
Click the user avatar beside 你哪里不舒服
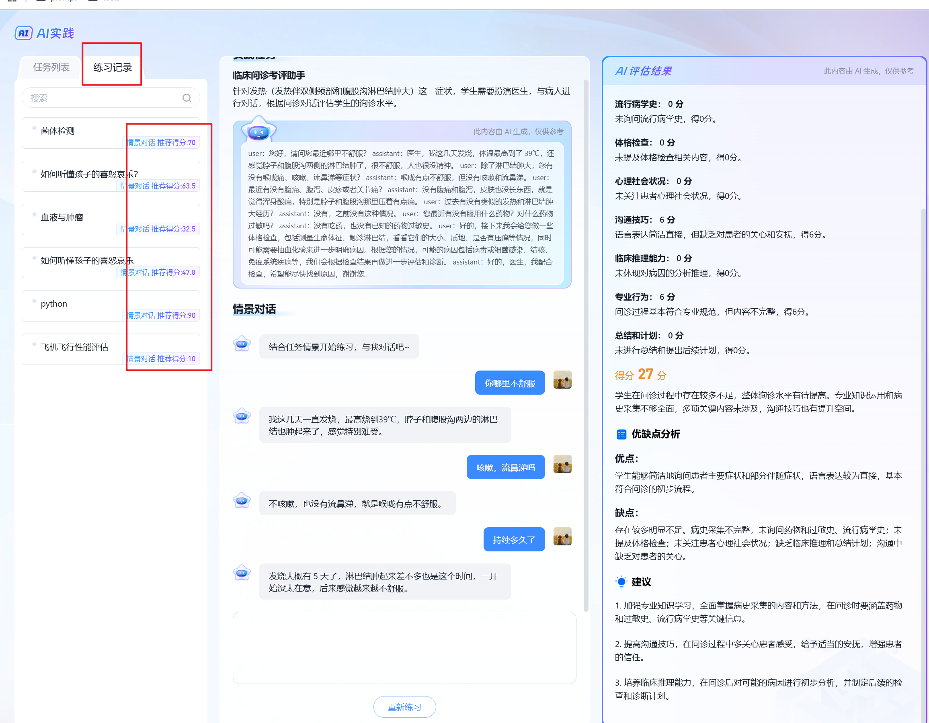pos(562,380)
